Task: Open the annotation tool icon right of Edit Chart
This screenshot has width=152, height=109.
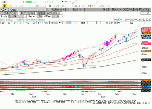Action: point(131,23)
